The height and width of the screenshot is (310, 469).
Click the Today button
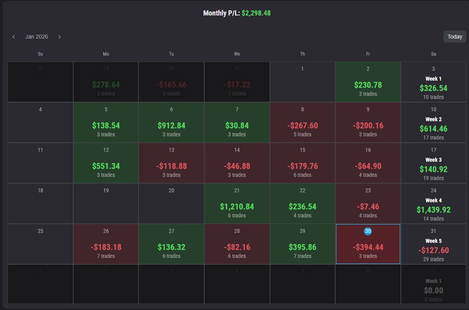click(x=455, y=37)
